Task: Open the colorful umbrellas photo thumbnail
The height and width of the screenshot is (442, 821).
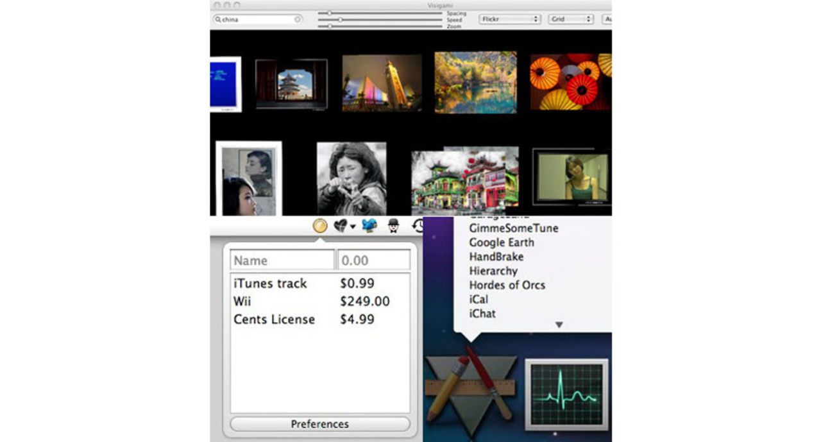Action: (x=570, y=82)
